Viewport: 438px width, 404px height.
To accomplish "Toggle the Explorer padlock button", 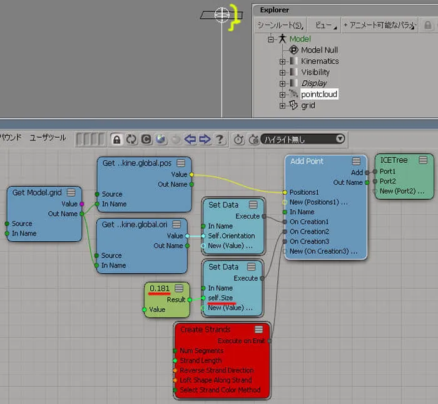I will [427, 25].
